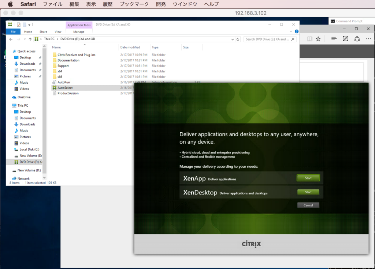Expand the ribbon with the chevron
This screenshot has width=375, height=269.
click(291, 31)
